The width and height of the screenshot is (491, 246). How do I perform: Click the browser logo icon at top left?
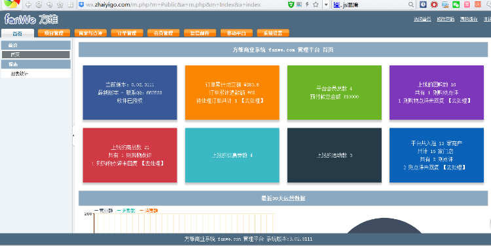12,4
